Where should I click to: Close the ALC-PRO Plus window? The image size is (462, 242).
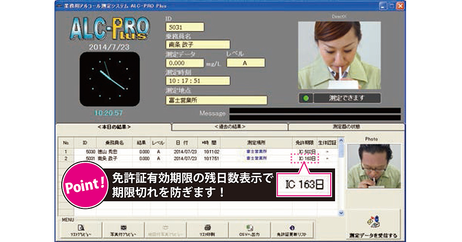point(400,6)
